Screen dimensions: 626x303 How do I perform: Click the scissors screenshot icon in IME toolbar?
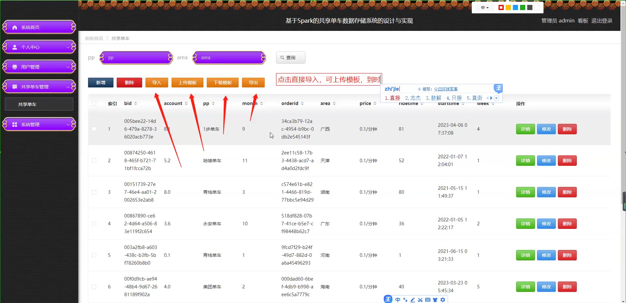[x=420, y=300]
